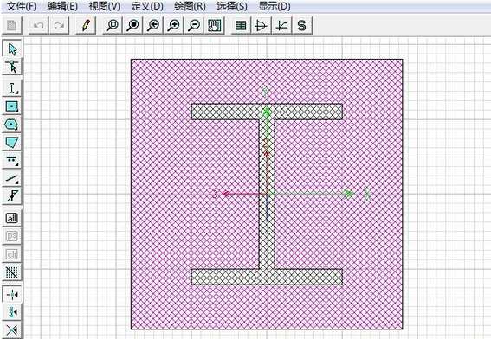Restore the full view zoom

click(x=132, y=25)
